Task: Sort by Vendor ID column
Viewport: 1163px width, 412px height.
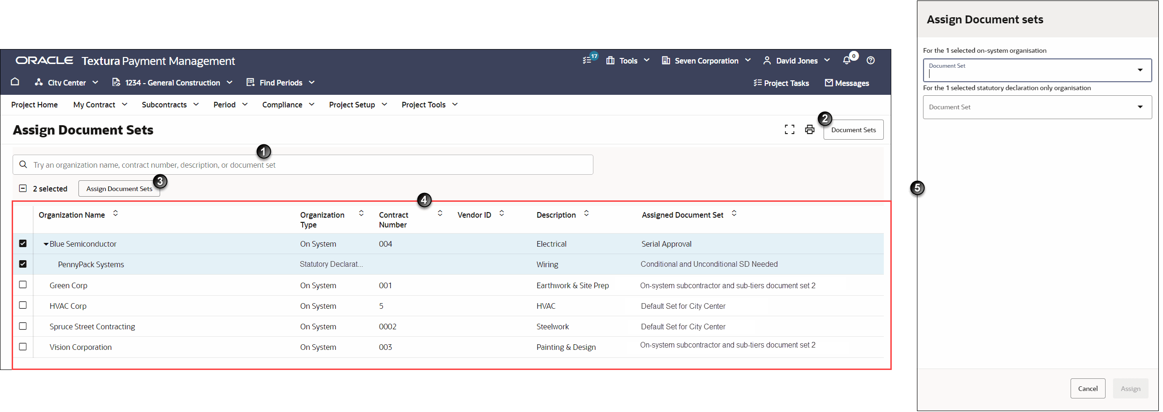Action: pyautogui.click(x=501, y=213)
